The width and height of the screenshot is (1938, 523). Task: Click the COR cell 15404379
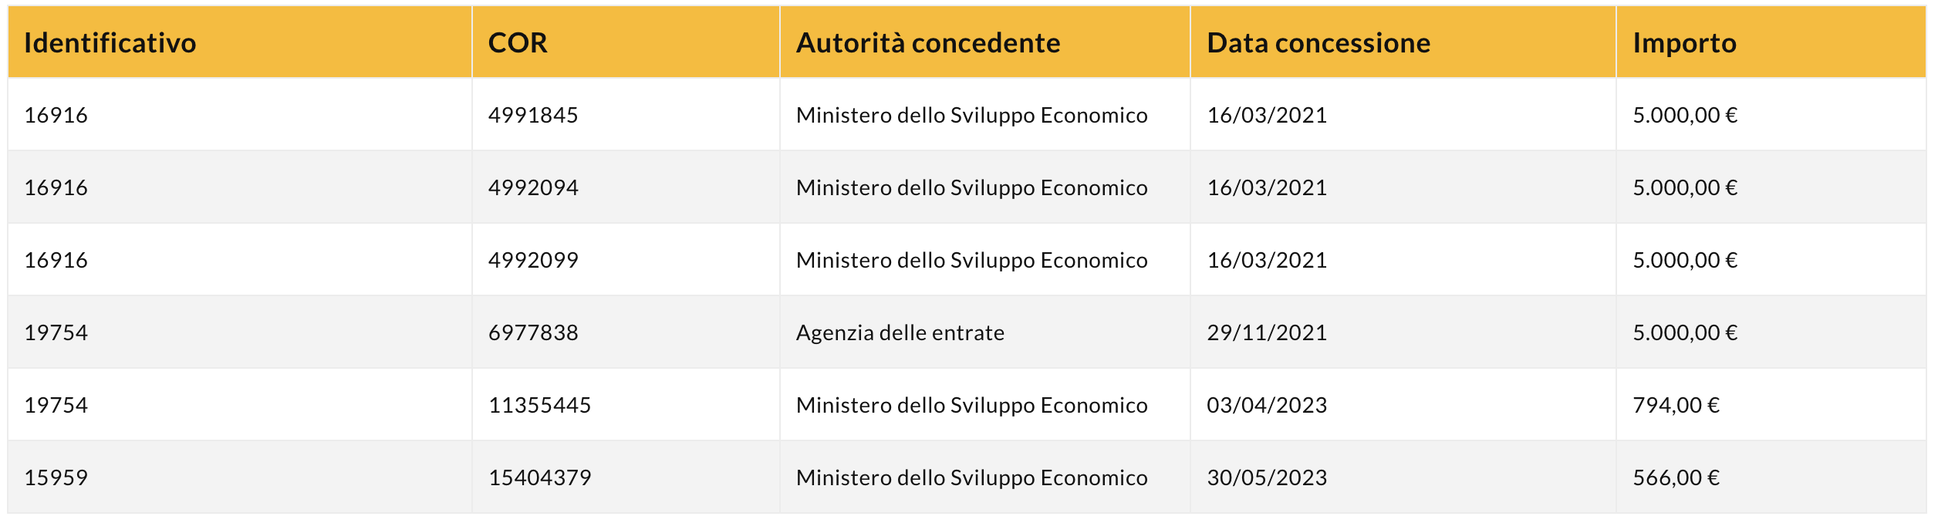[x=539, y=477]
